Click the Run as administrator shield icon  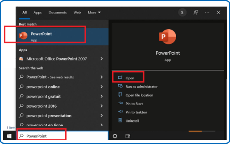pyautogui.click(x=120, y=86)
